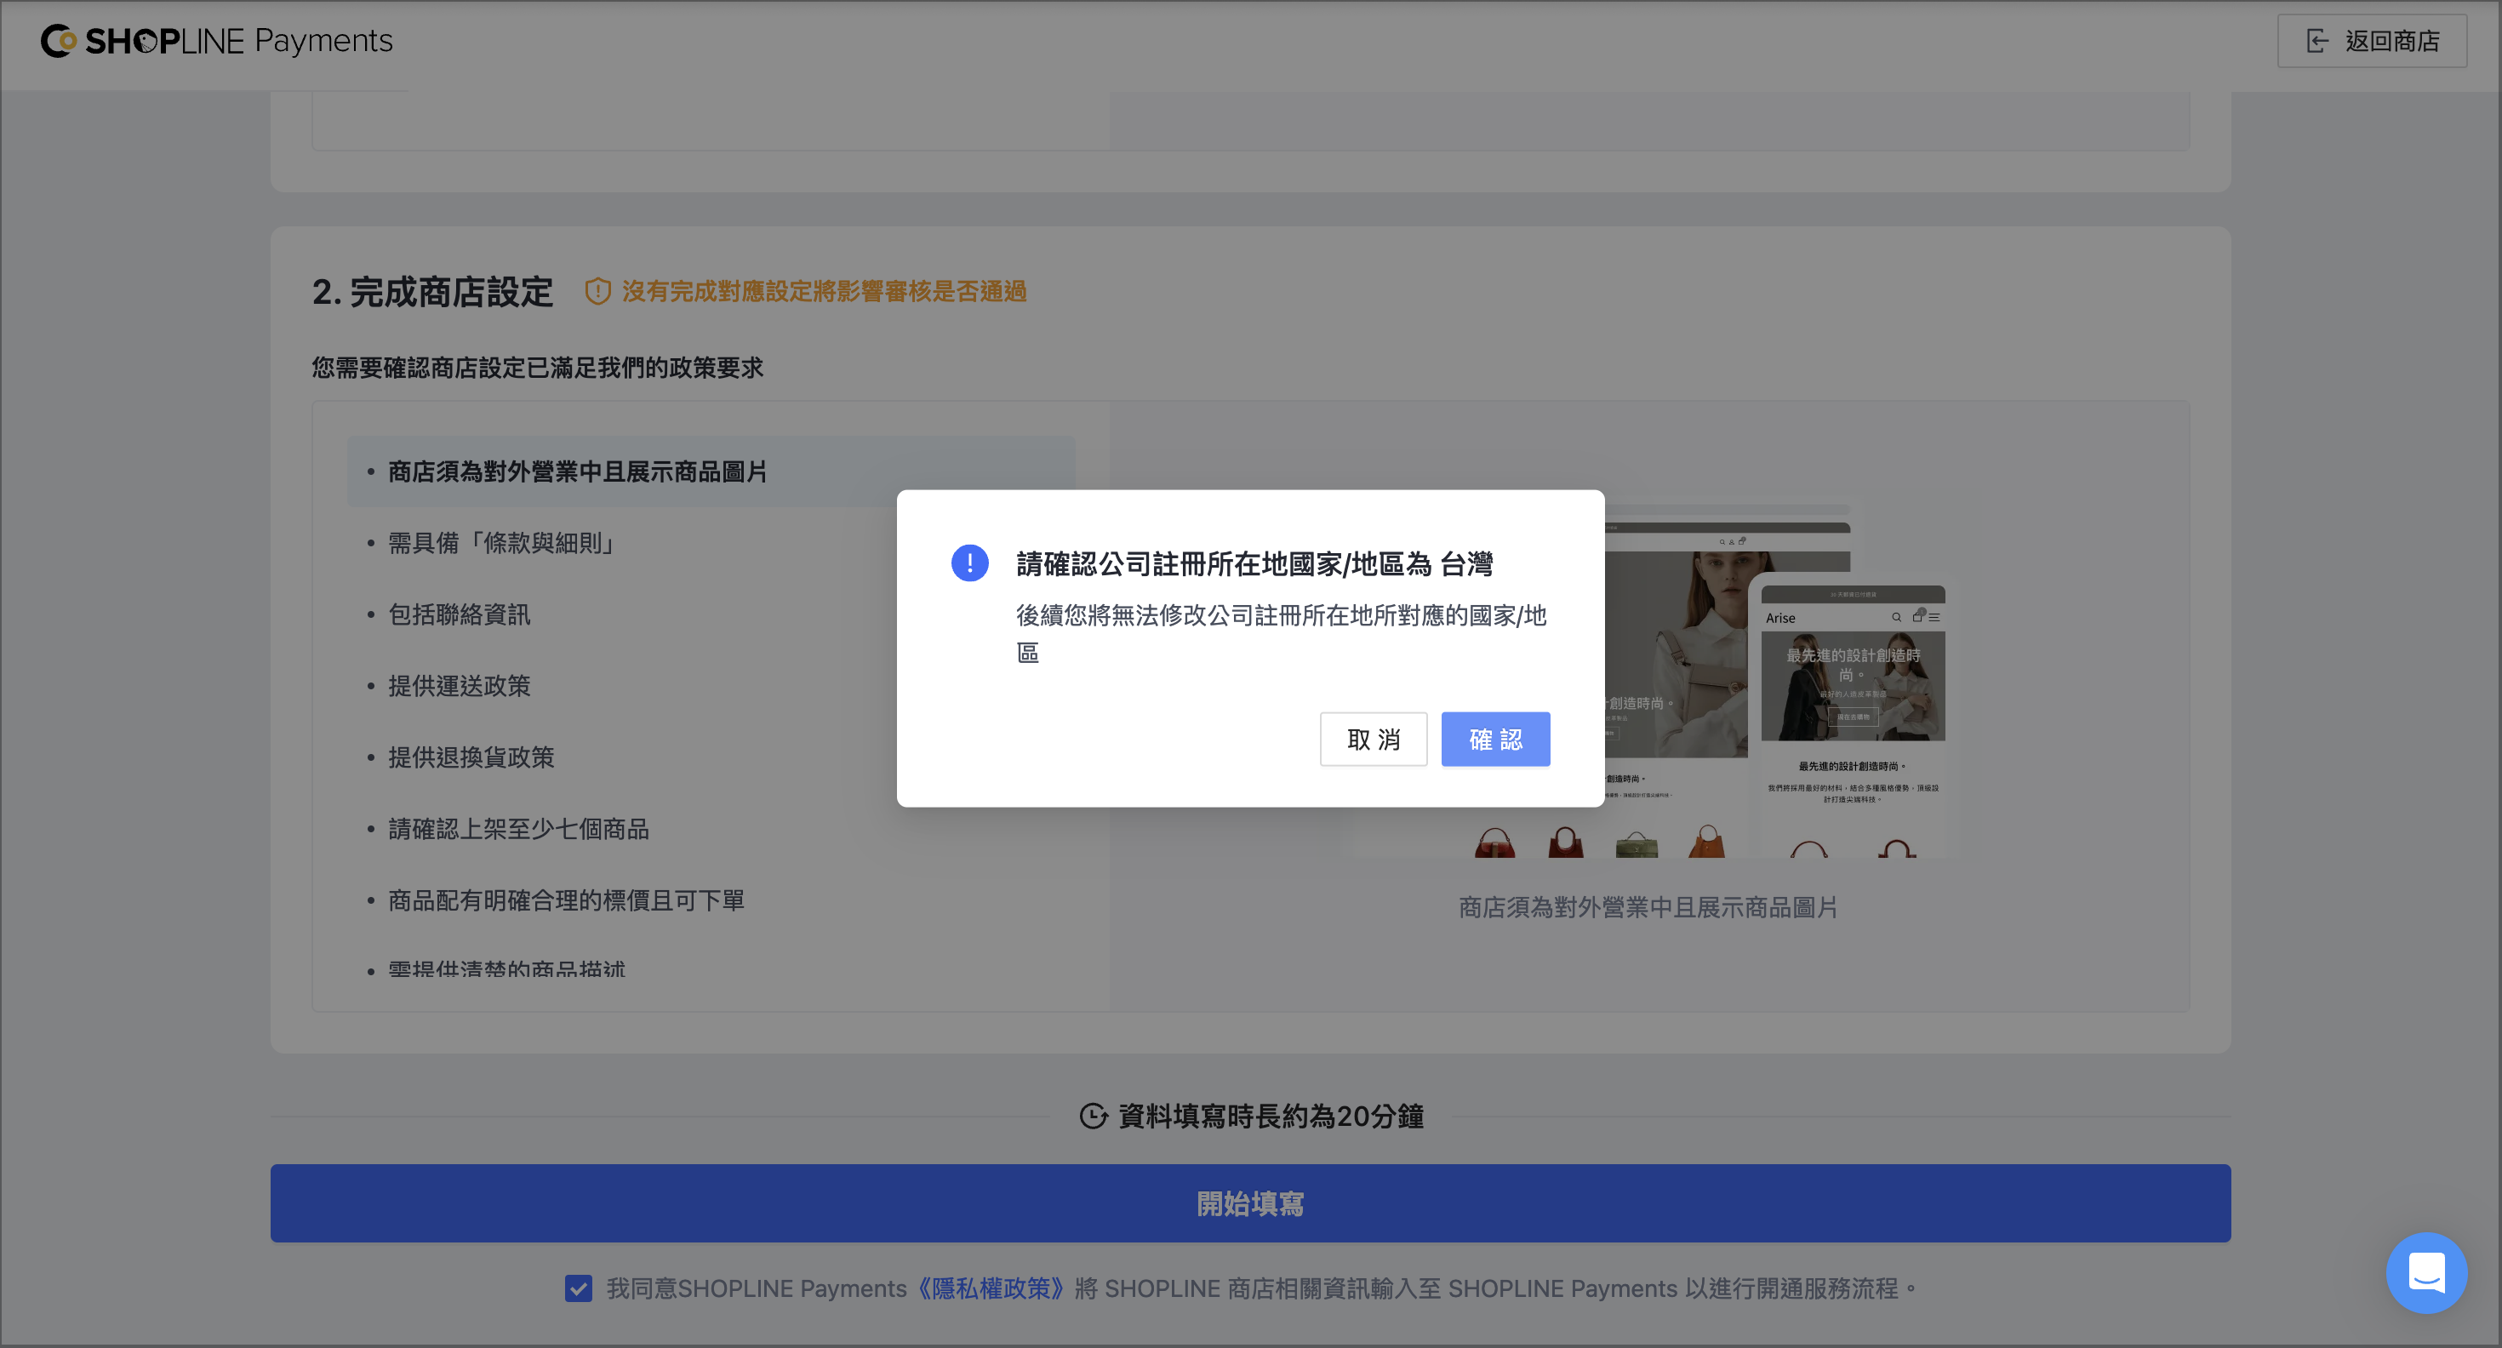Viewport: 2502px width, 1348px height.
Task: Select 提供運送政策 list item
Action: click(x=459, y=686)
